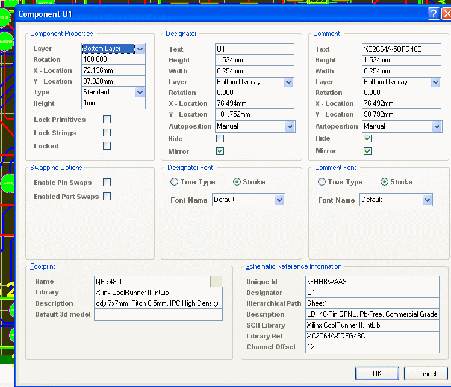Enable the Locked checkbox
The image size is (451, 387).
pos(107,146)
